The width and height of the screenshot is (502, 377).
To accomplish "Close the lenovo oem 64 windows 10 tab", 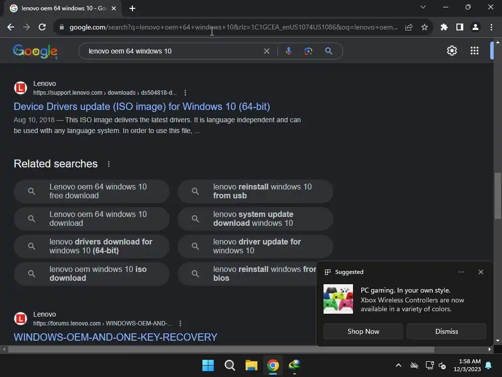I will pyautogui.click(x=114, y=8).
